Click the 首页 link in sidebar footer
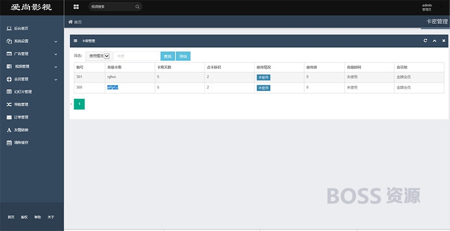 11,217
